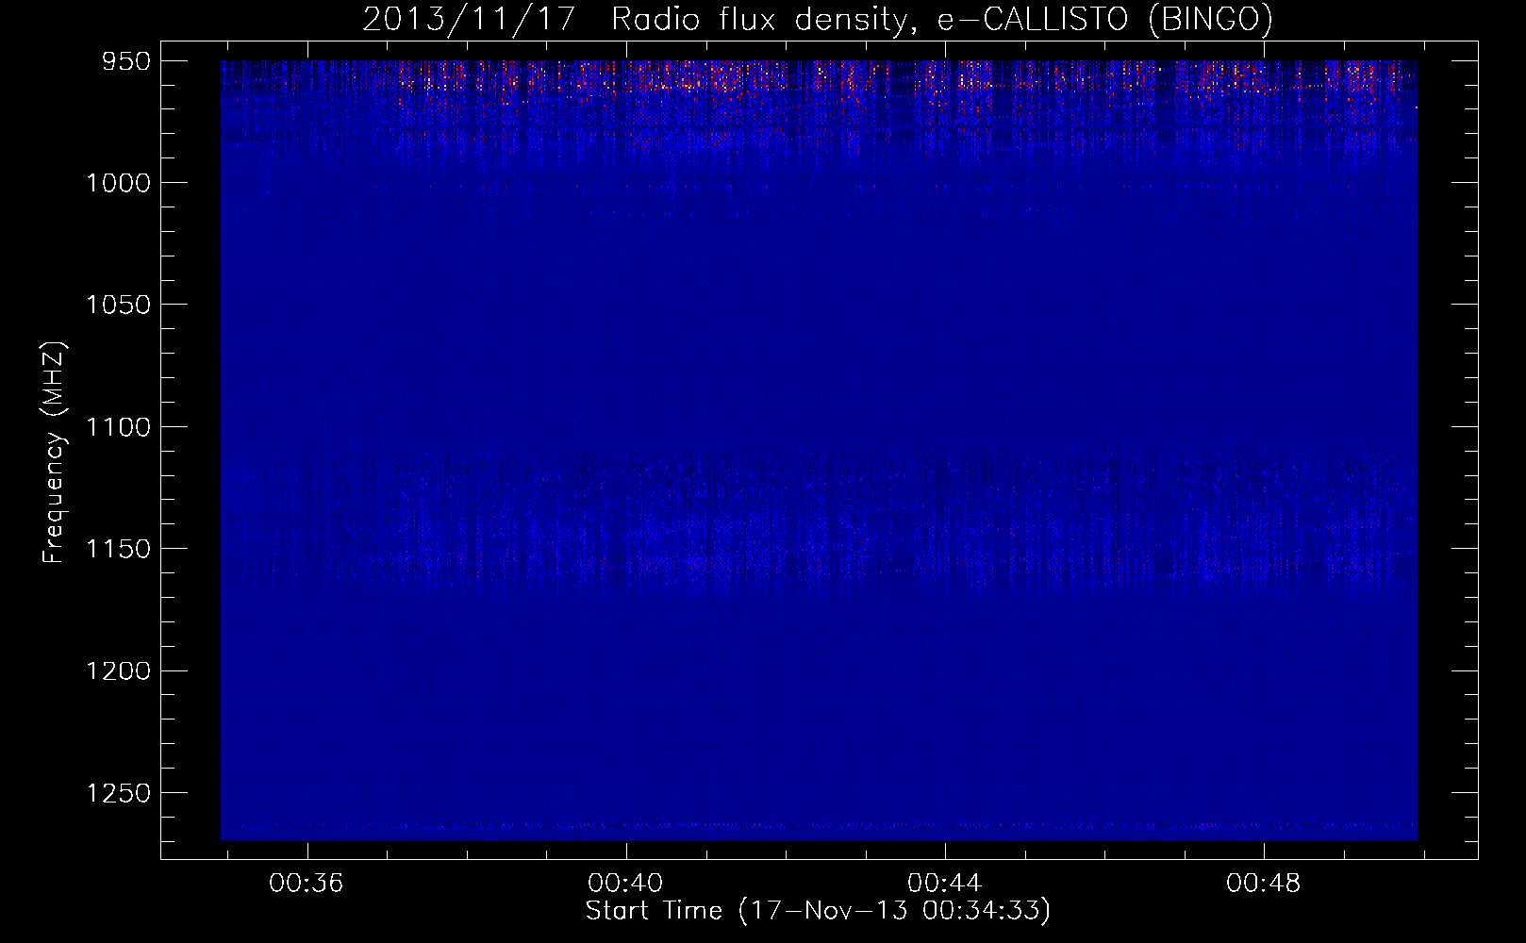Click the '1250' frequency axis label
Image resolution: width=1526 pixels, height=943 pixels.
coord(119,793)
